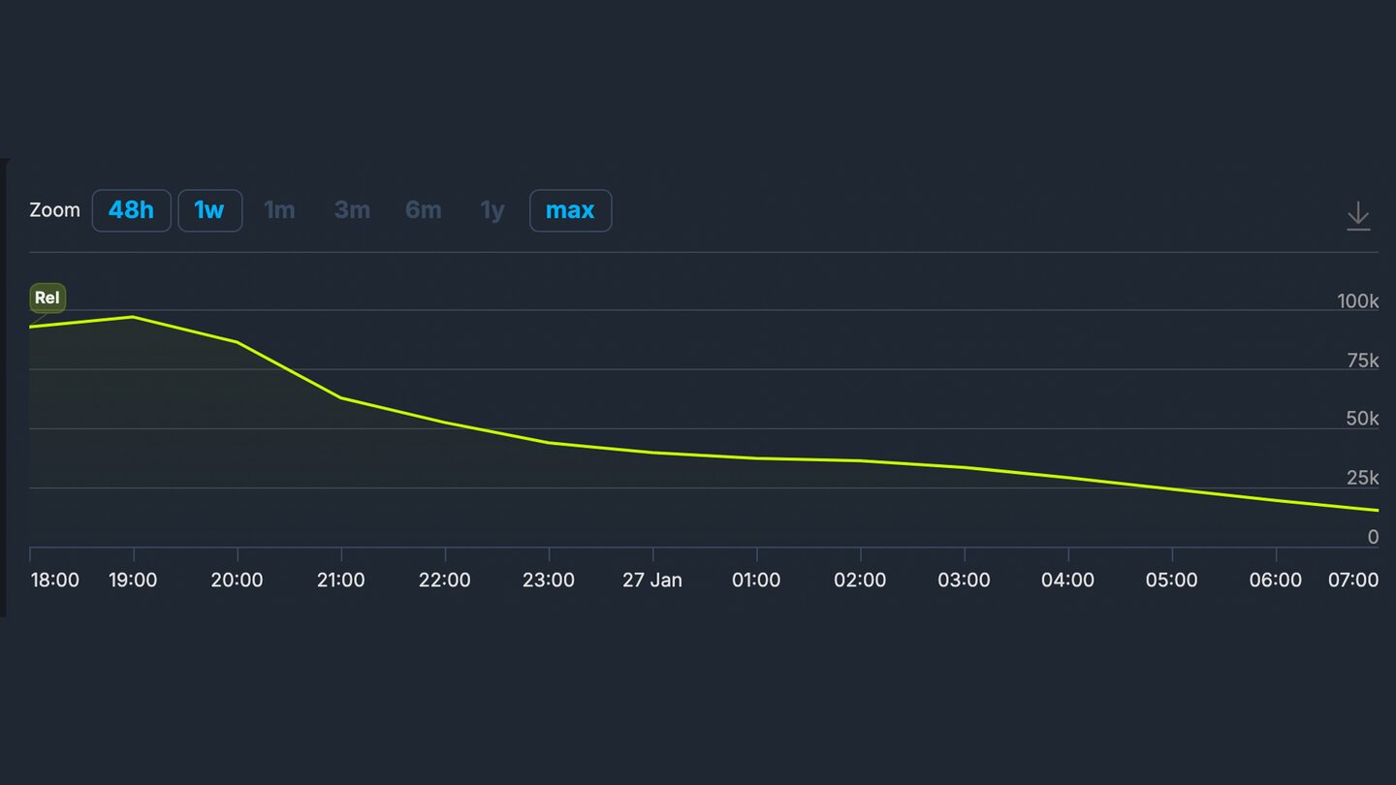Set zoom range to 1w
Viewport: 1396px width, 785px height.
(209, 210)
